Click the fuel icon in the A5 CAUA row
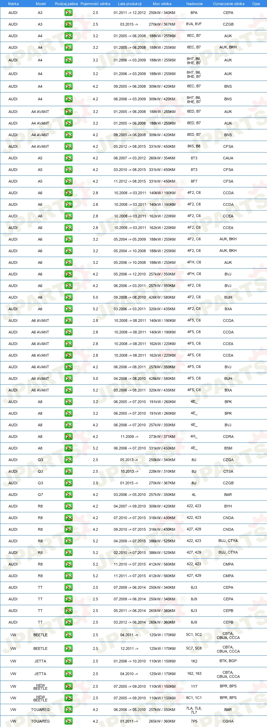267x727 pixels. coord(68,158)
